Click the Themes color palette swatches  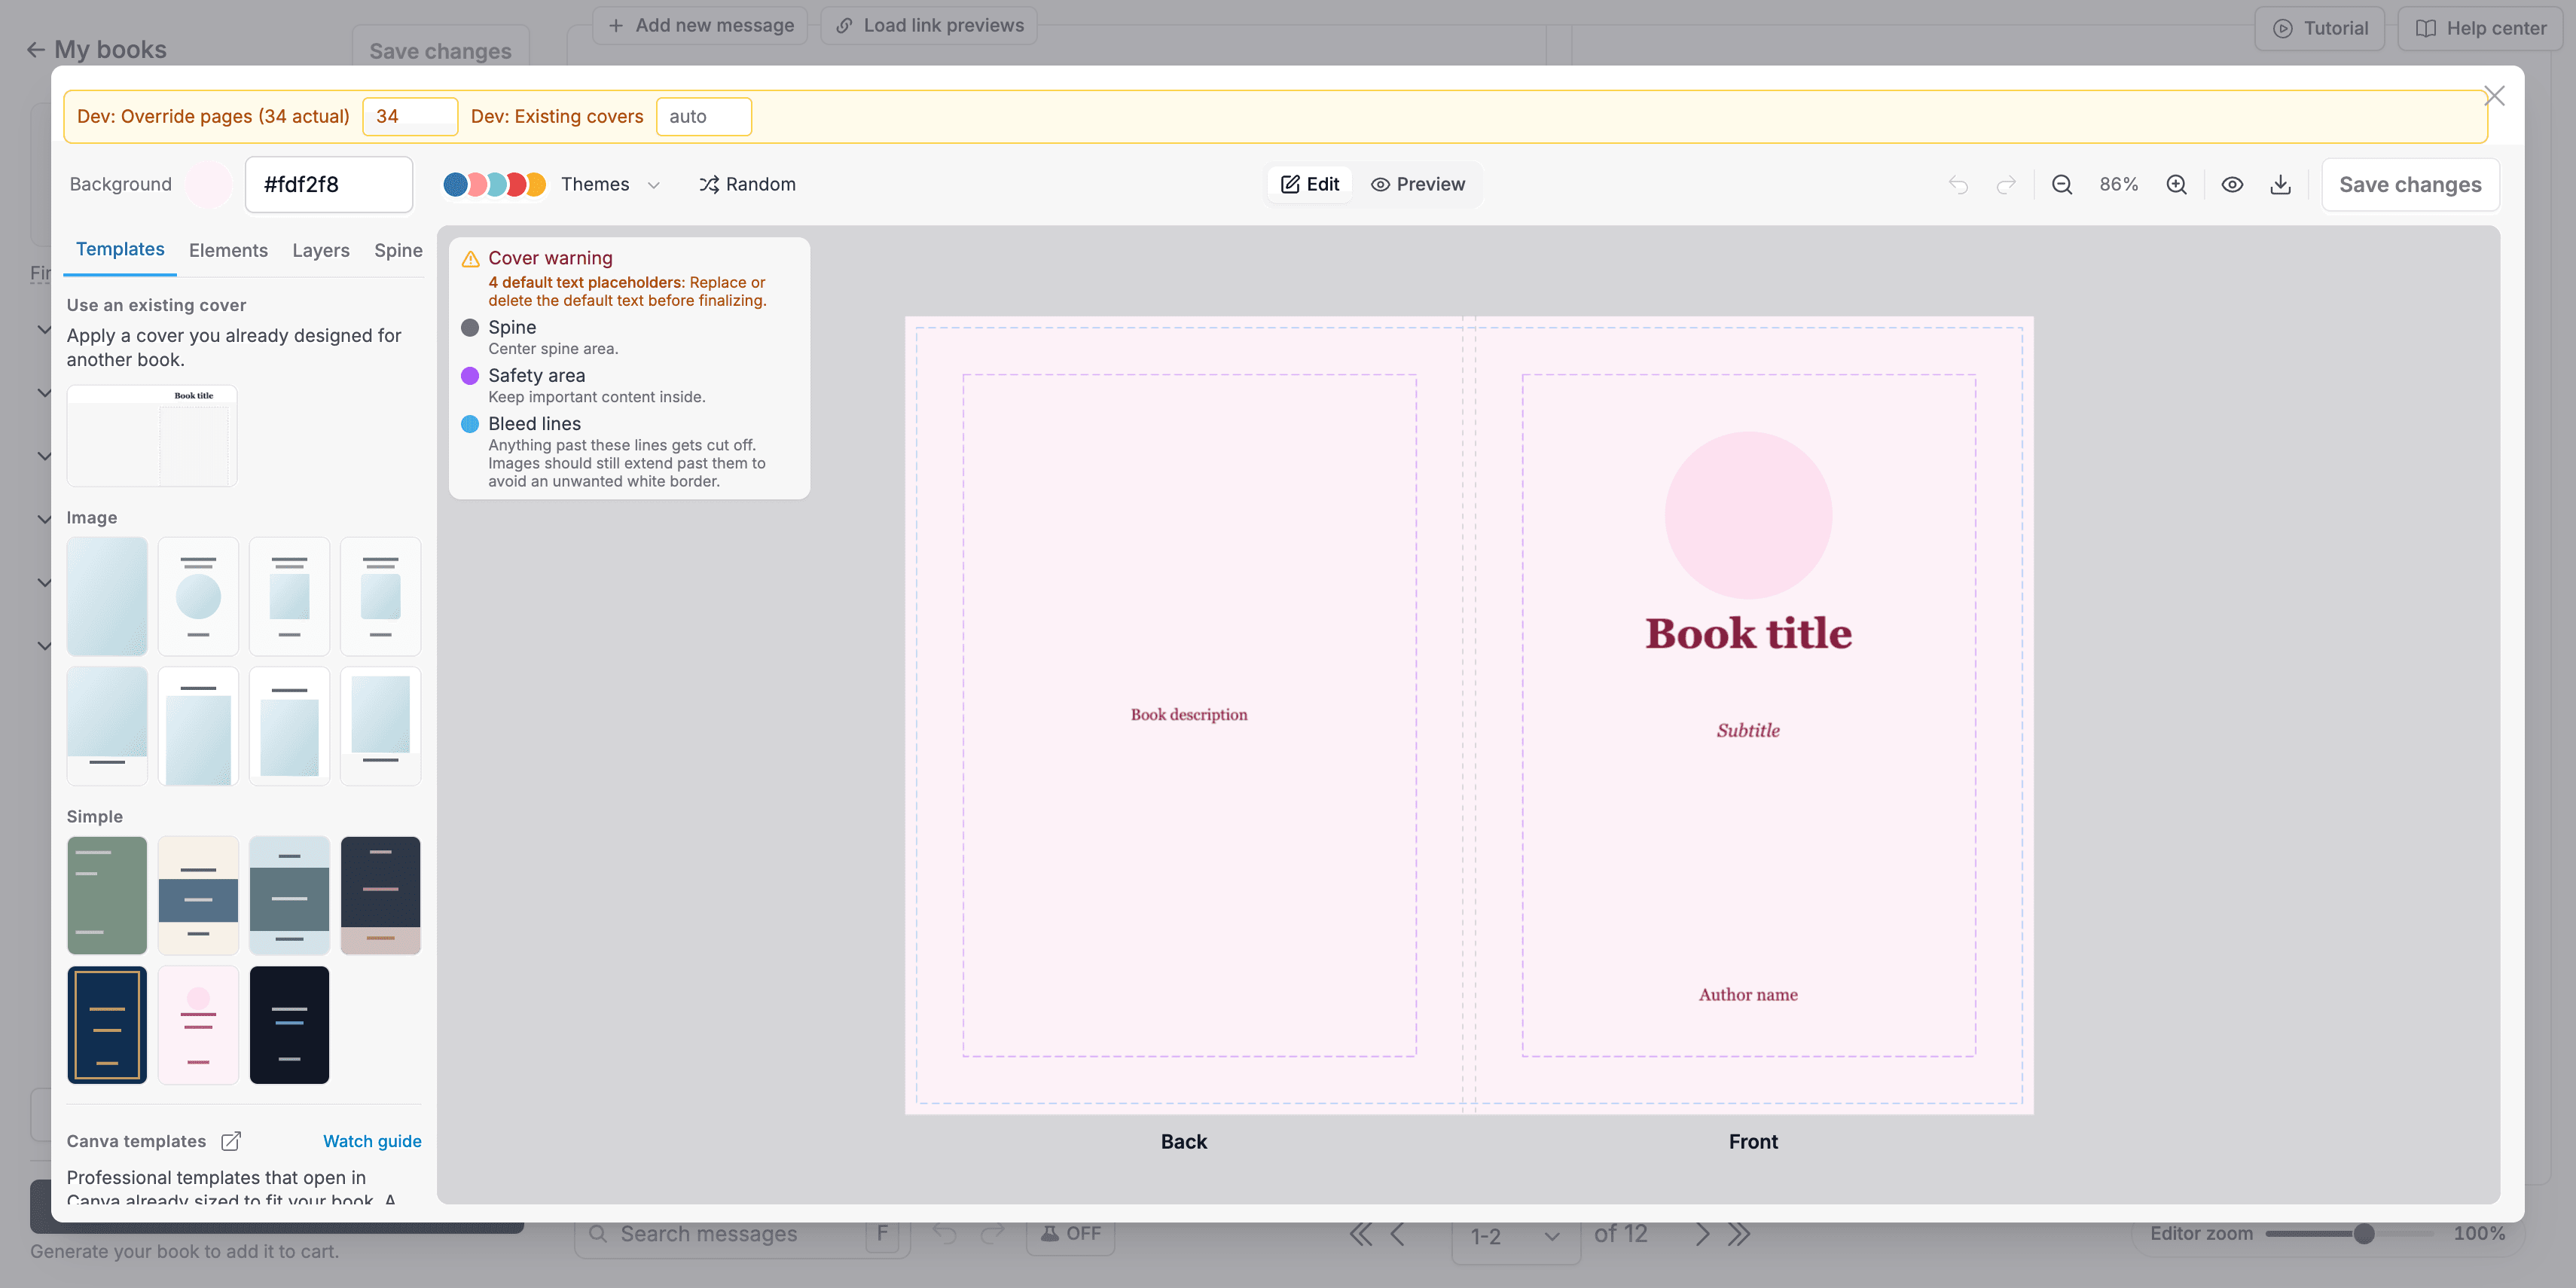[494, 184]
